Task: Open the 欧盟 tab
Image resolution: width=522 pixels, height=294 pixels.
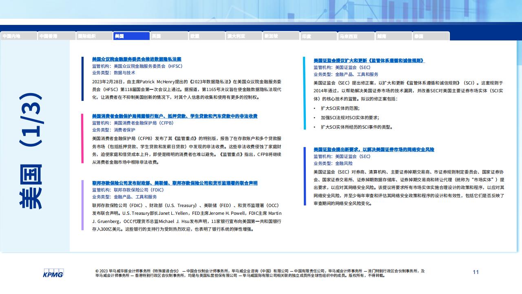Action: (x=206, y=36)
